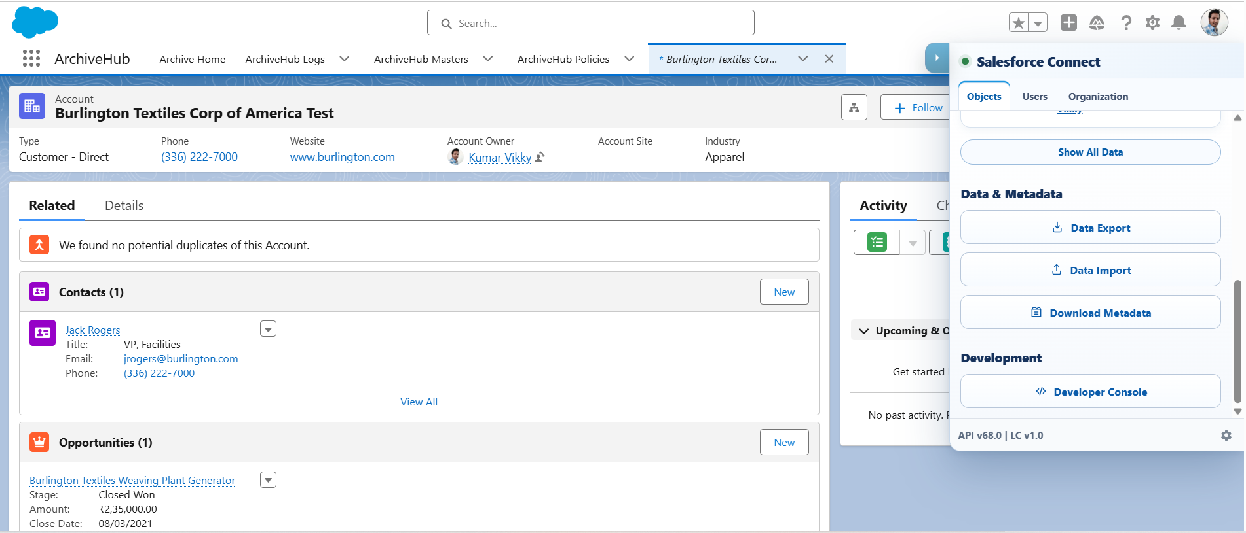The width and height of the screenshot is (1246, 533).
Task: Click the Show All Data button
Action: (x=1091, y=152)
